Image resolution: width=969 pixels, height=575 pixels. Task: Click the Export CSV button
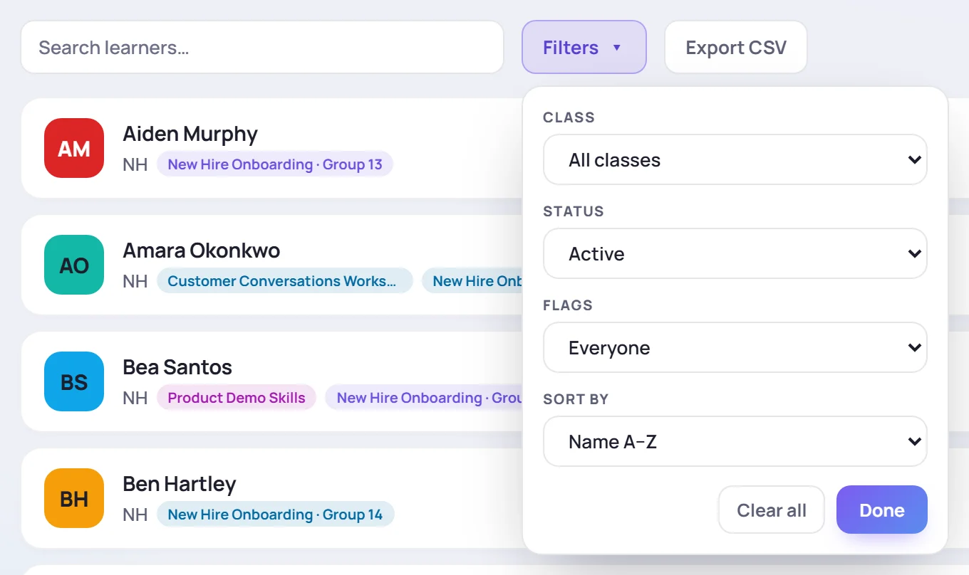736,47
